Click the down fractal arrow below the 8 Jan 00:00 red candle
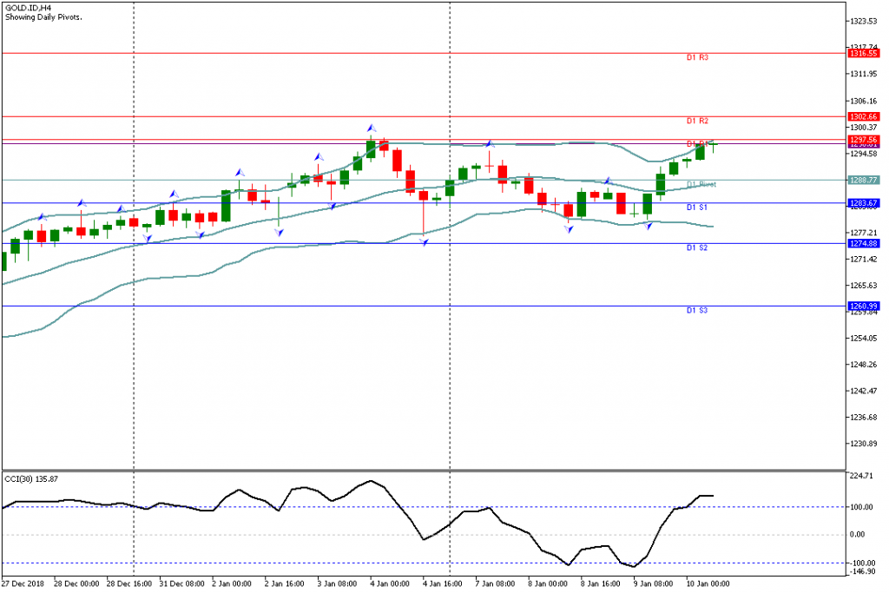 click(x=569, y=229)
